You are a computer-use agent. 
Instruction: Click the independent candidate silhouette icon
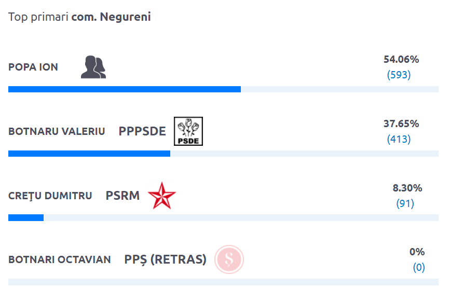pyautogui.click(x=93, y=67)
